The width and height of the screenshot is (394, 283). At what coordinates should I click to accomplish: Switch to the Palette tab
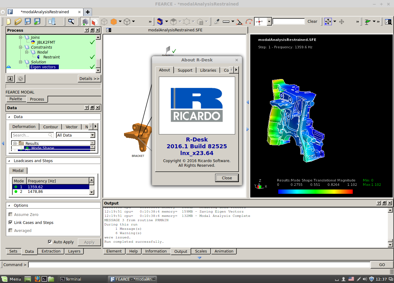point(16,99)
